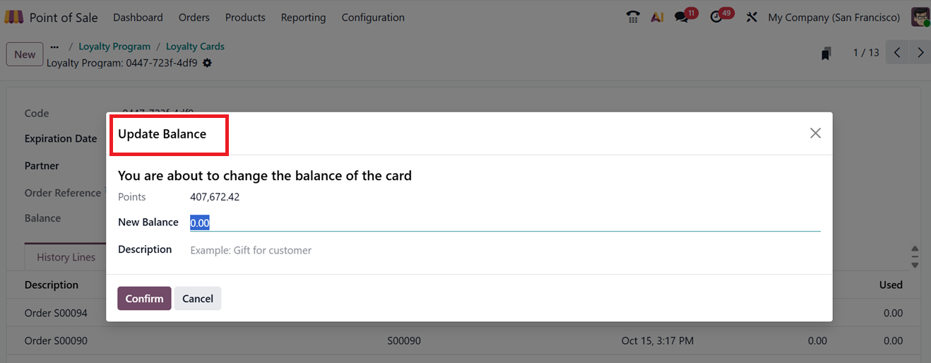Follow the Loyalty Cards breadcrumb link

tap(195, 47)
